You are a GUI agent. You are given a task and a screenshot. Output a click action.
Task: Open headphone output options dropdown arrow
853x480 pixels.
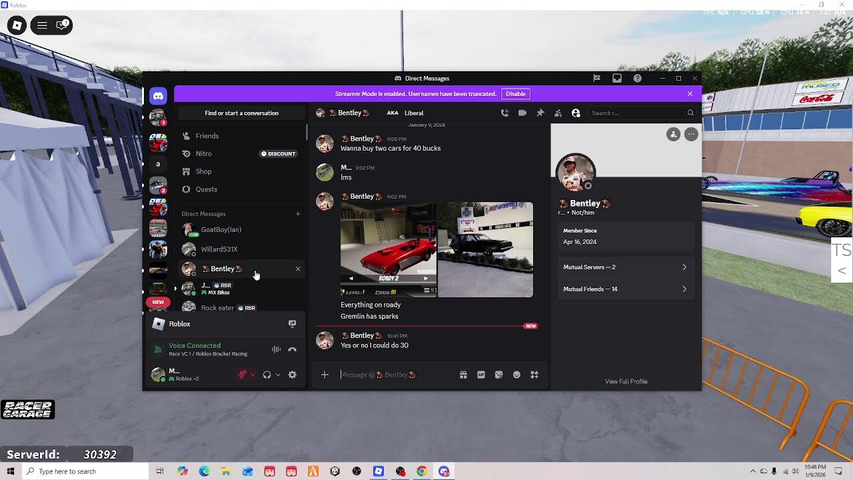click(278, 375)
